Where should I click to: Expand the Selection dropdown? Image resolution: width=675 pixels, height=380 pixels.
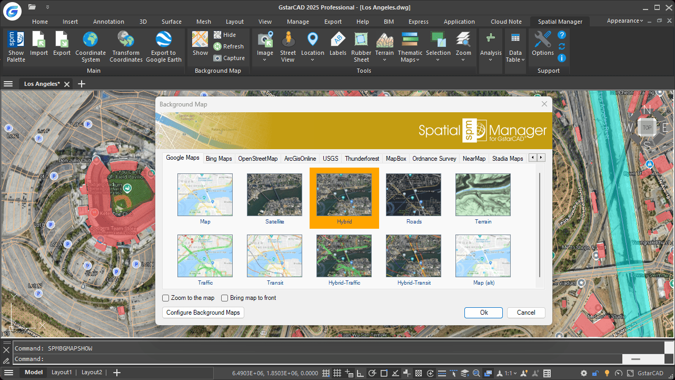pyautogui.click(x=438, y=60)
